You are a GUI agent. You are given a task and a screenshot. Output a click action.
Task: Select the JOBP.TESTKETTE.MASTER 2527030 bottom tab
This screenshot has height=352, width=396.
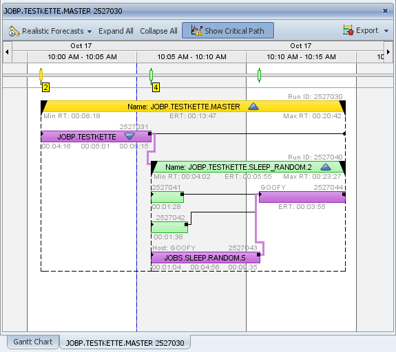[x=125, y=343]
